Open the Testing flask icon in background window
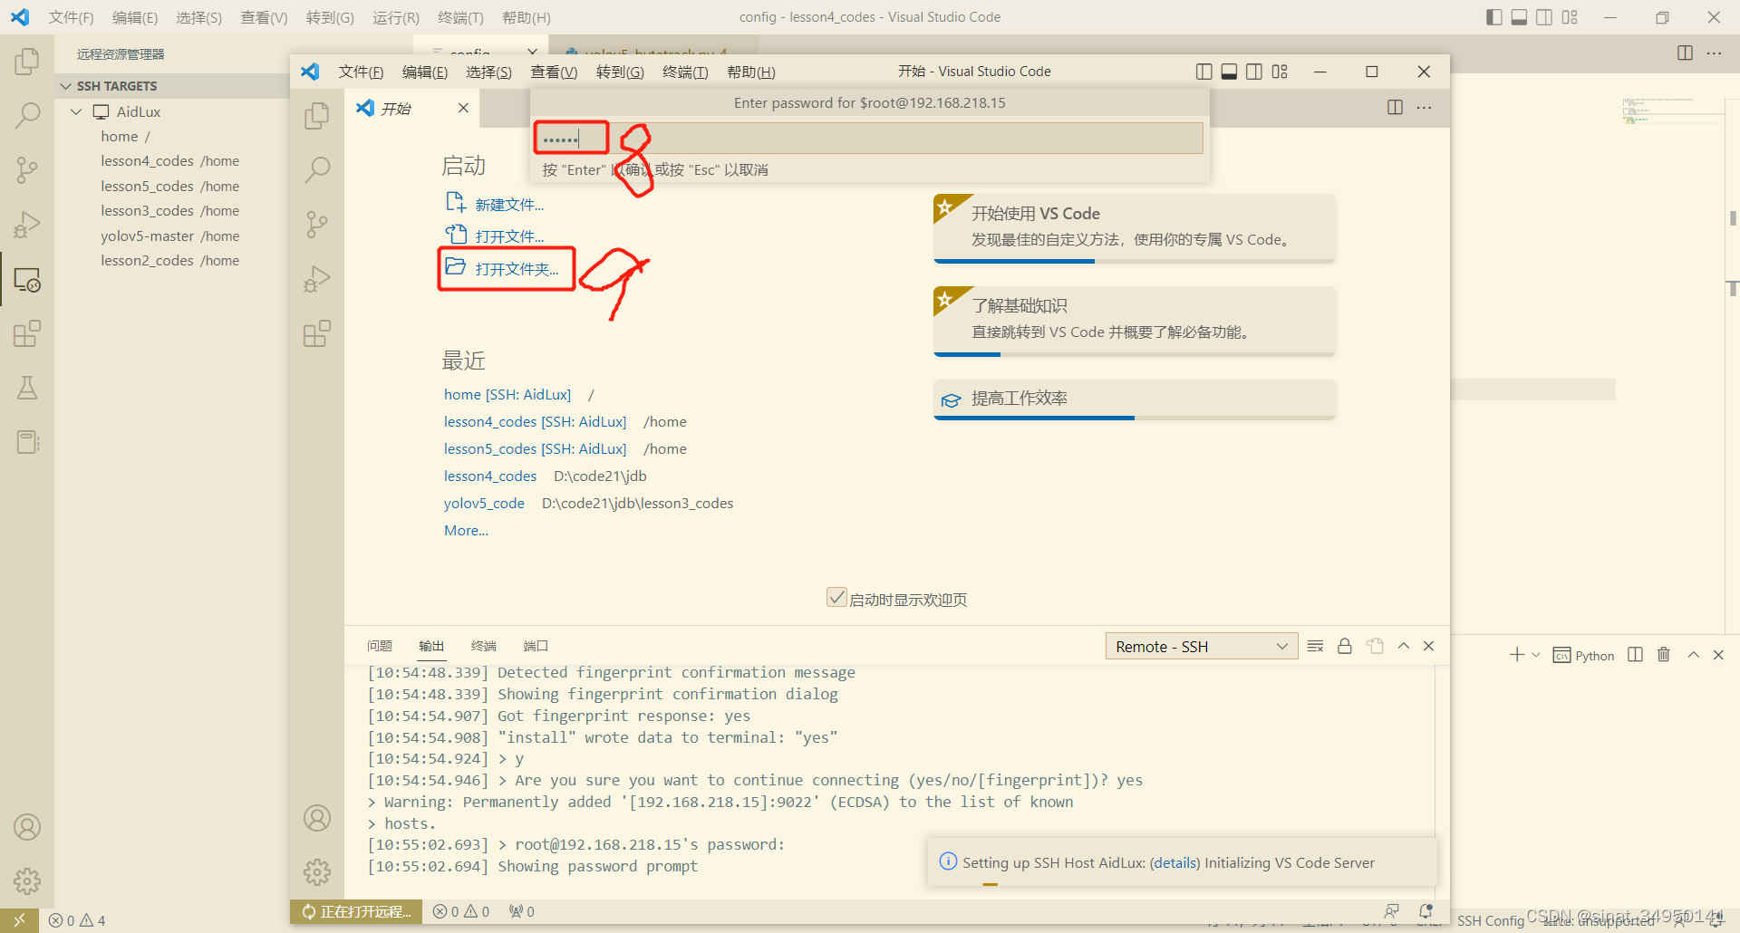Screen dimensions: 1740x933 (27, 388)
